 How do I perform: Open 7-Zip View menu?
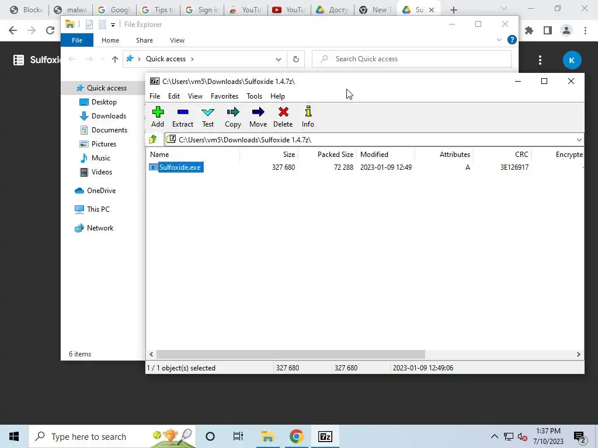[195, 96]
